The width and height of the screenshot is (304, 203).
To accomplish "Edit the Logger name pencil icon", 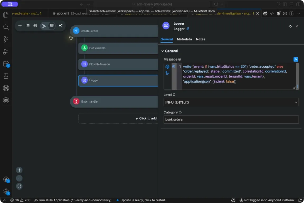I will click(188, 29).
